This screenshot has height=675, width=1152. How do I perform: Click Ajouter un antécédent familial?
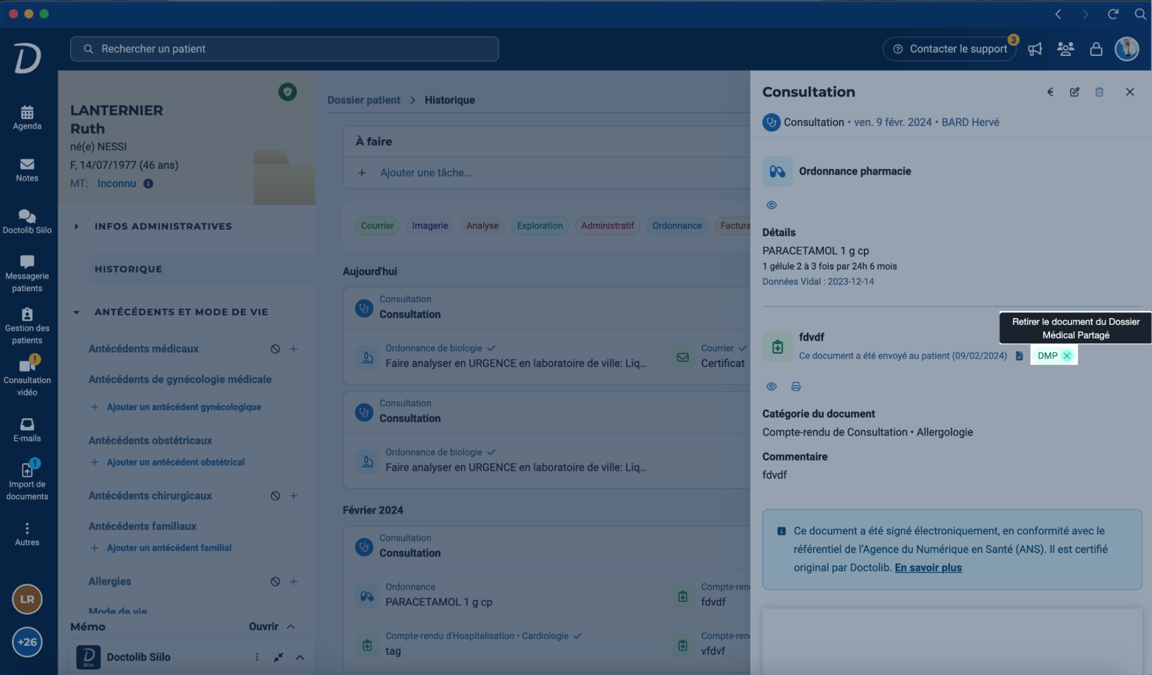tap(169, 548)
